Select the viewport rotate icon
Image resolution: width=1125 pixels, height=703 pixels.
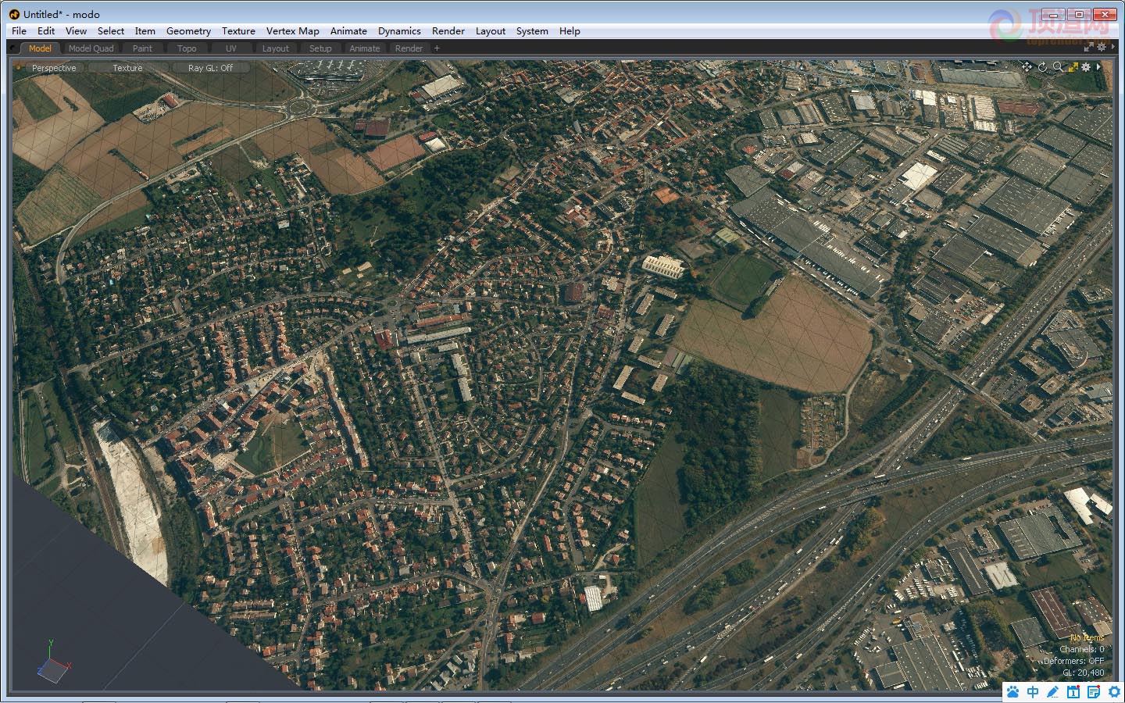click(1042, 67)
